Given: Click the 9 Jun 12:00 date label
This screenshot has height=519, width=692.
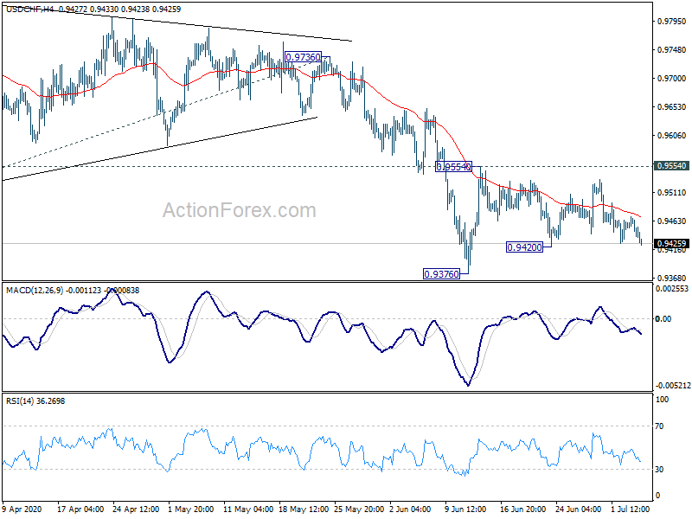Looking at the screenshot, I should click(x=465, y=509).
